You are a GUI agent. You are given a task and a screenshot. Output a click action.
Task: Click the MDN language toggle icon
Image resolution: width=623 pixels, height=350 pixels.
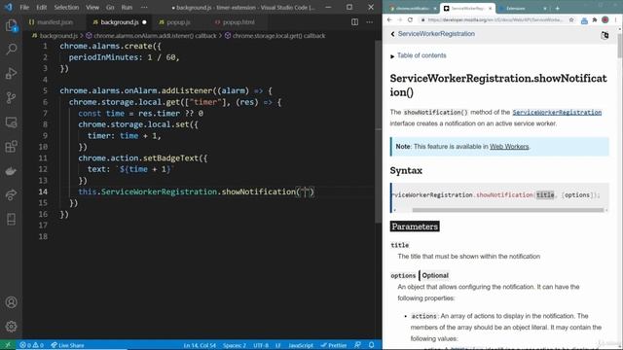pyautogui.click(x=605, y=35)
